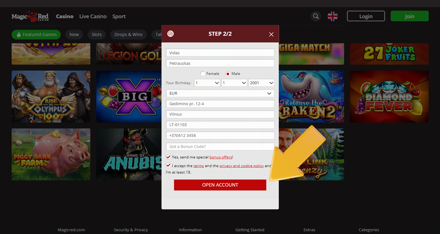
Task: Open Legion Gold game thumbnail
Action: [129, 54]
